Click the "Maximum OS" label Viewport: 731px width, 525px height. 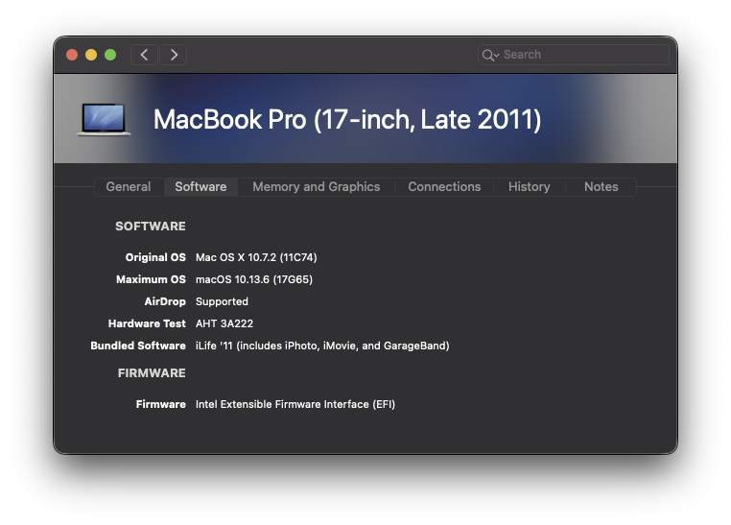[151, 279]
